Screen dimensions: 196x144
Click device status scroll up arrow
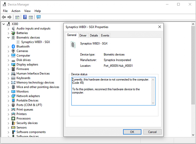[x=153, y=80]
